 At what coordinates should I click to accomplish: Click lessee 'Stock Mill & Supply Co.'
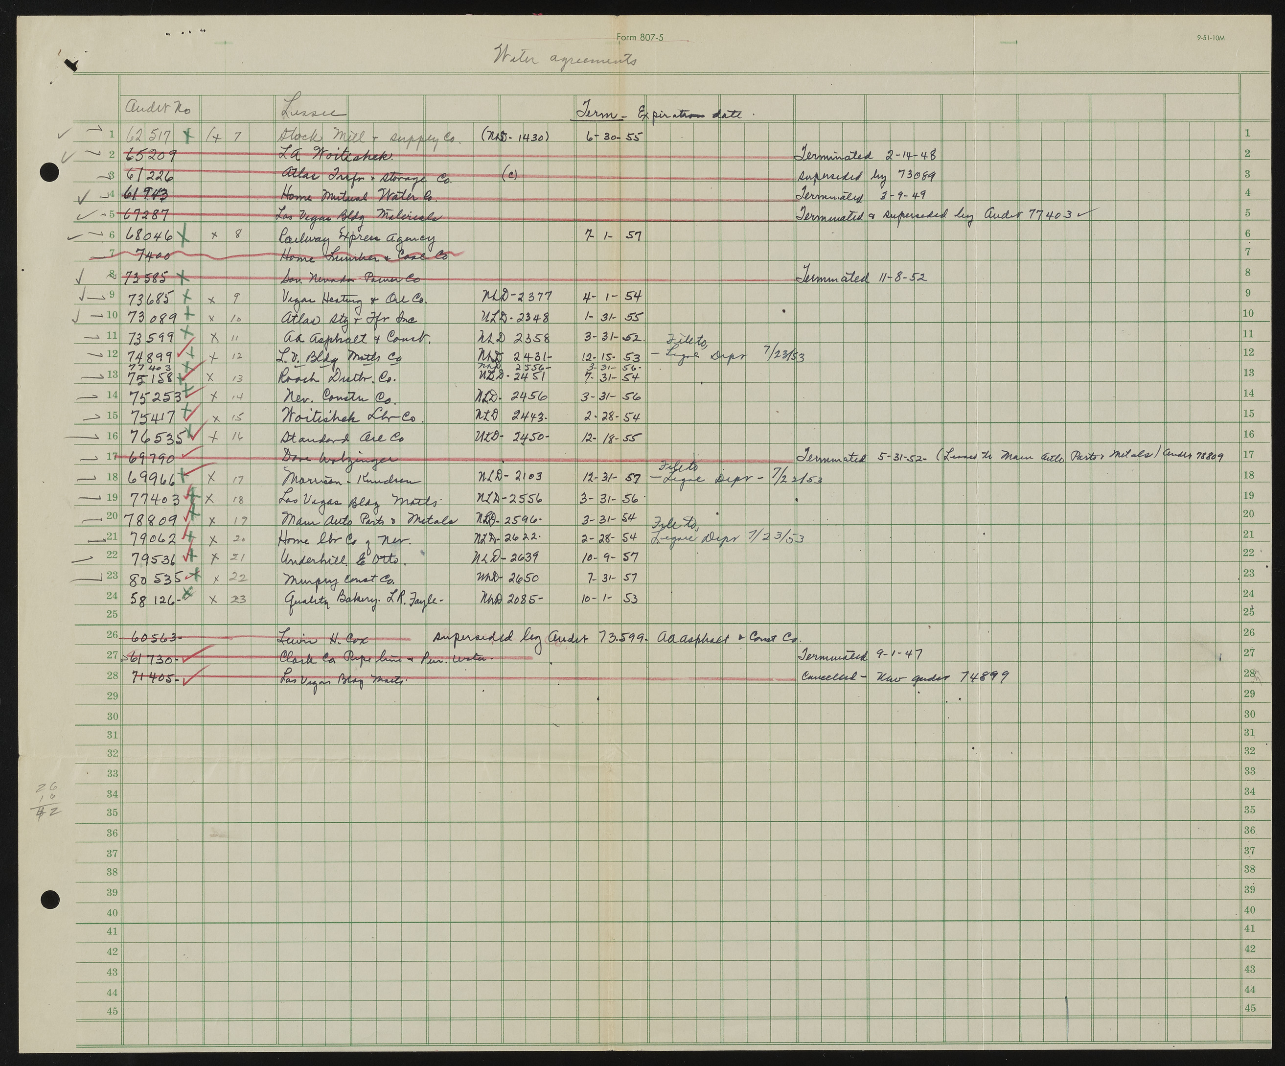(x=369, y=138)
